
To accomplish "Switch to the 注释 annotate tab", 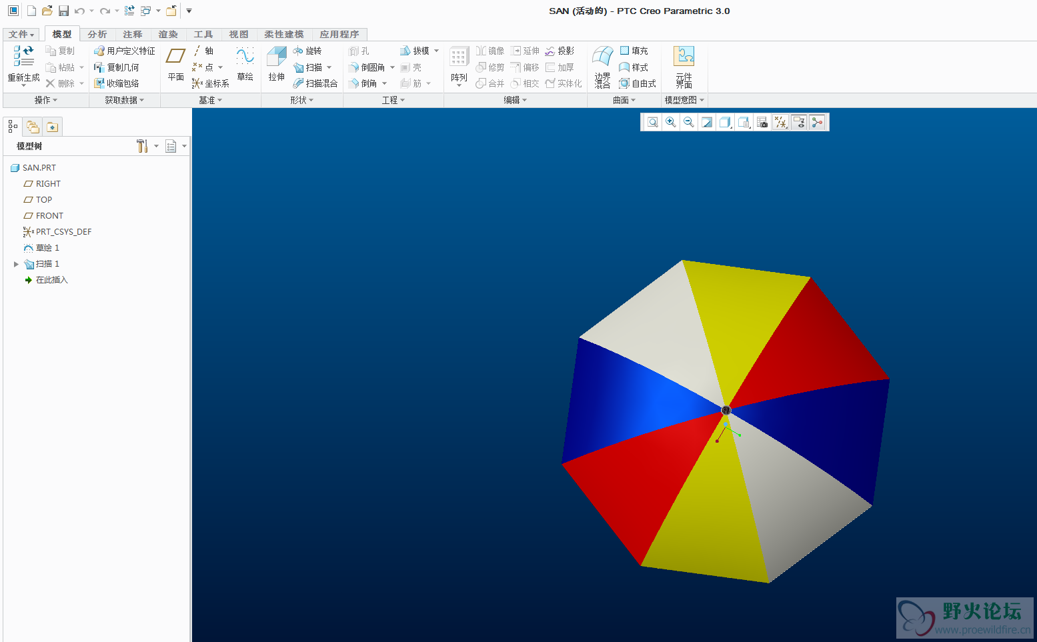I will [133, 34].
